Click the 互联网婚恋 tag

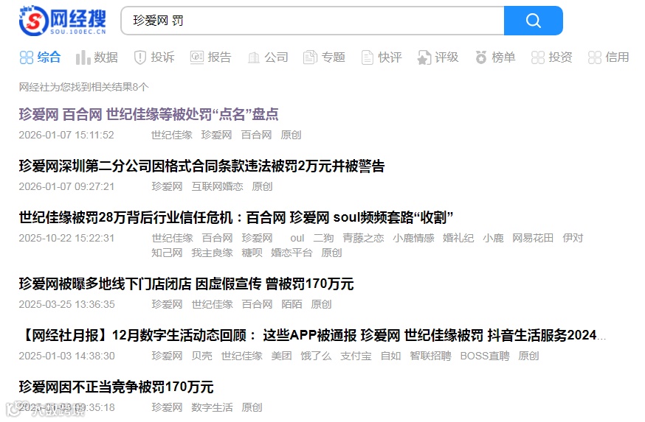[x=217, y=186]
